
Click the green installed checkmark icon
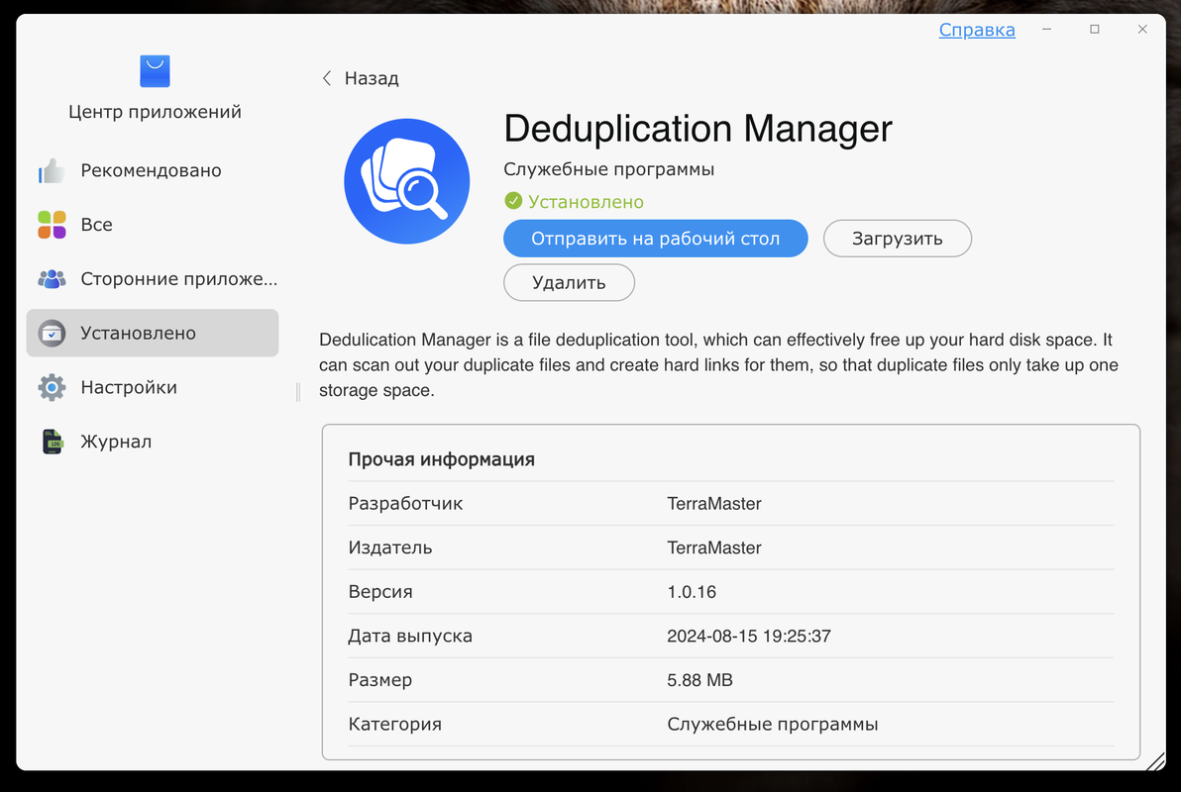point(513,201)
